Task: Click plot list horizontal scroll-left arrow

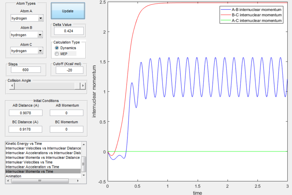Action: pyautogui.click(x=8, y=181)
